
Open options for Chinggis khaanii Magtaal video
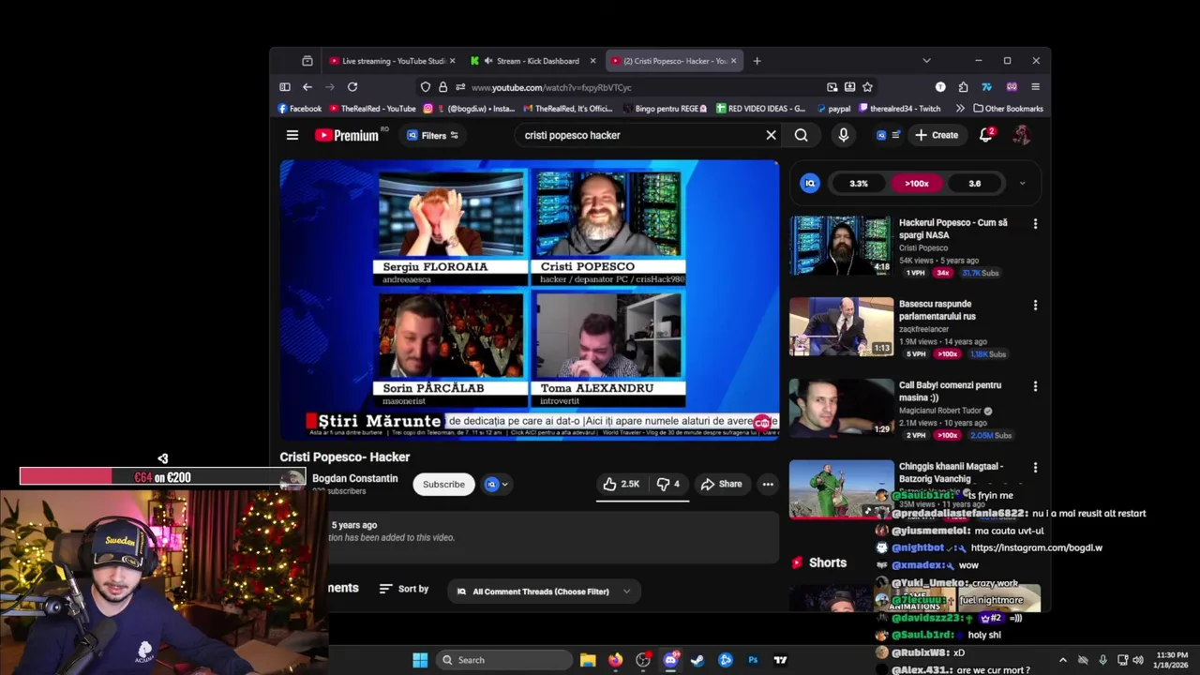point(1035,467)
